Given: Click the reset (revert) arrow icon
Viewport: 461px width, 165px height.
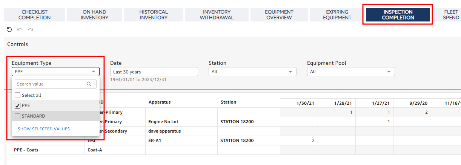Looking at the screenshot, I should coord(9,29).
